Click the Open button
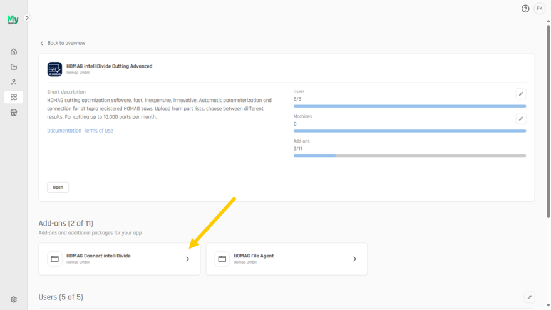Viewport: 551px width, 310px height. tap(58, 187)
